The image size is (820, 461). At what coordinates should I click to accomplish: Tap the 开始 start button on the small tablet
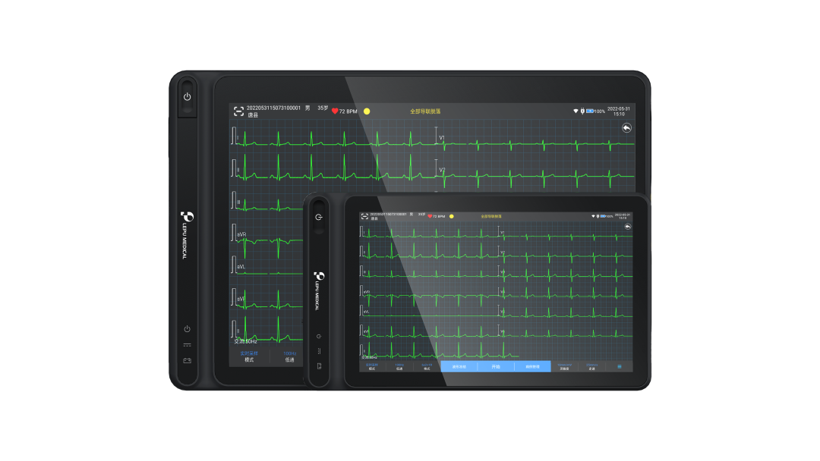tap(496, 366)
